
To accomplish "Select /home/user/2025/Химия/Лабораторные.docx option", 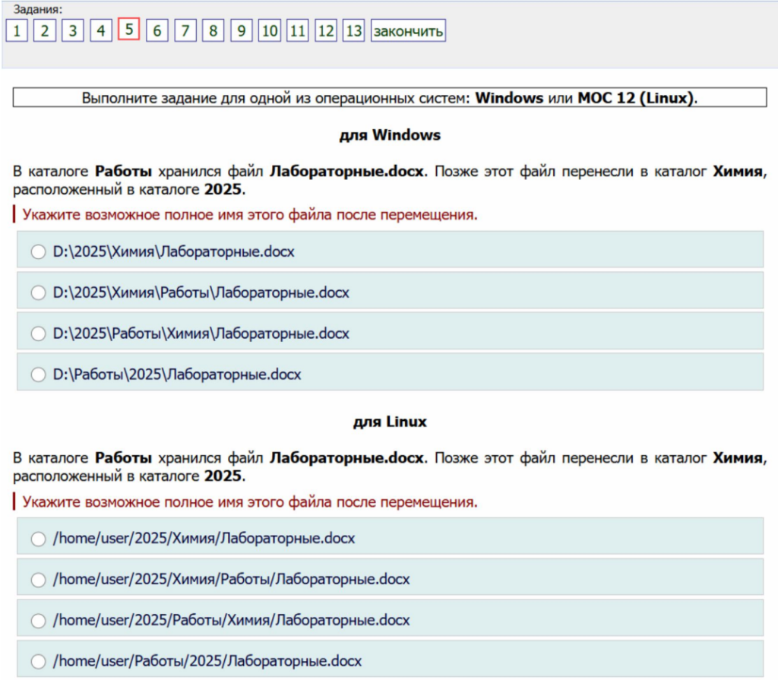I will coord(38,539).
